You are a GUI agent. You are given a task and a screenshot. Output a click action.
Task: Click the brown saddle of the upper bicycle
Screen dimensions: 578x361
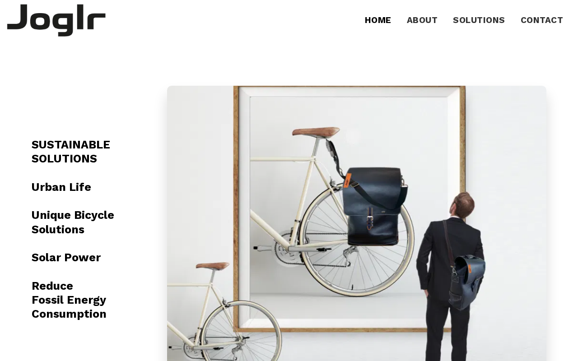click(317, 131)
